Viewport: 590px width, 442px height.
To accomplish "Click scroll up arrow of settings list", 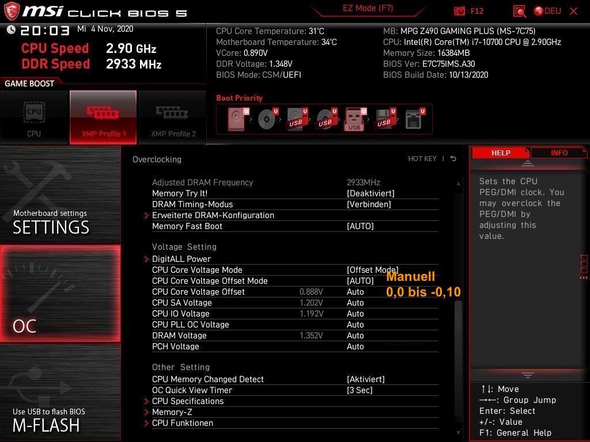I will coord(458,184).
